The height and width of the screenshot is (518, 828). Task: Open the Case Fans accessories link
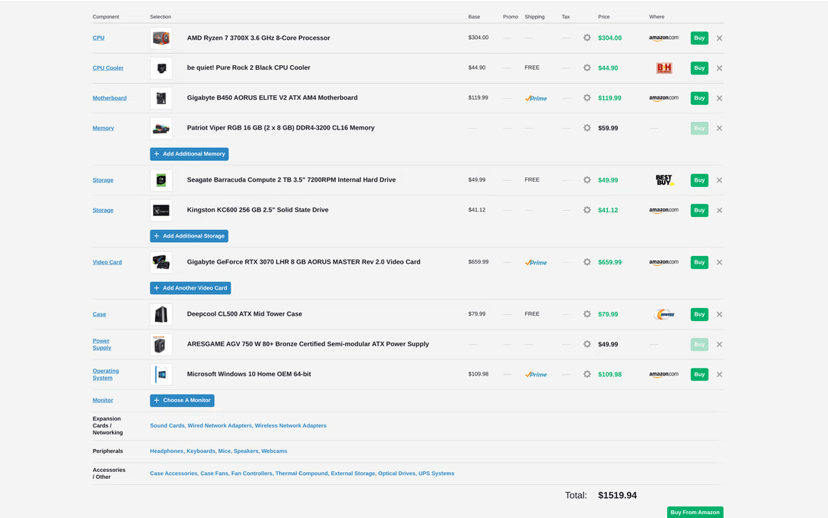(x=214, y=474)
